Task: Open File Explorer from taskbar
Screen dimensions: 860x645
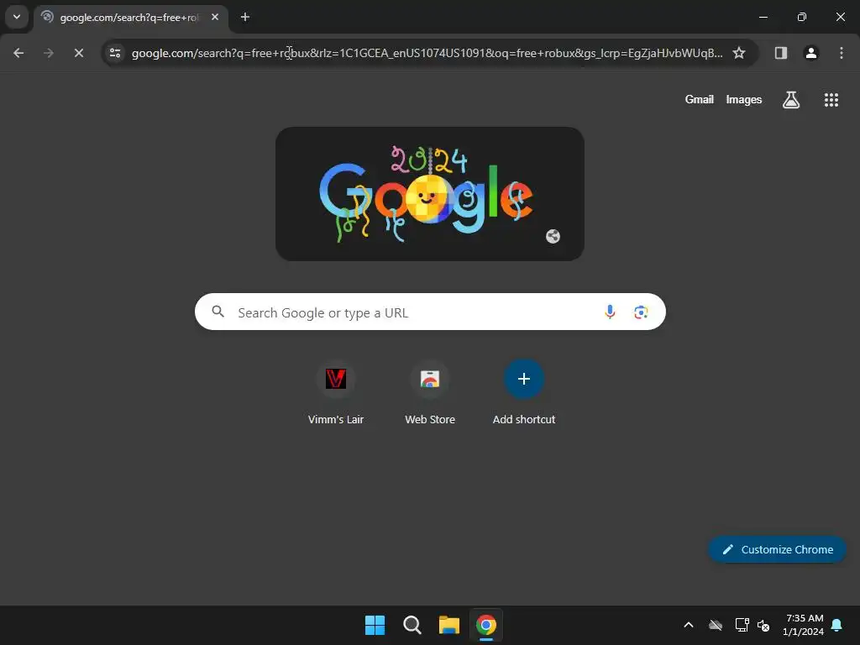Action: coord(448,625)
